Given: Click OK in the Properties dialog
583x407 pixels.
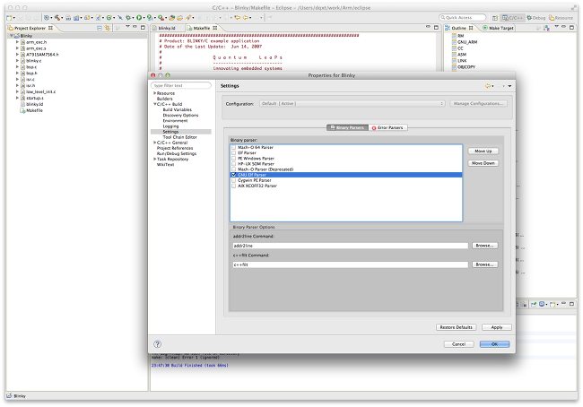Looking at the screenshot, I should coord(494,344).
